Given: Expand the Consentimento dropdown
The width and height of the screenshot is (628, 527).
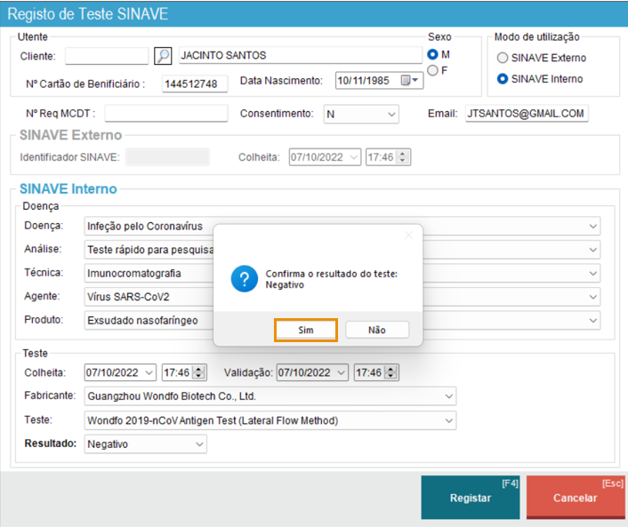Looking at the screenshot, I should coord(391,114).
